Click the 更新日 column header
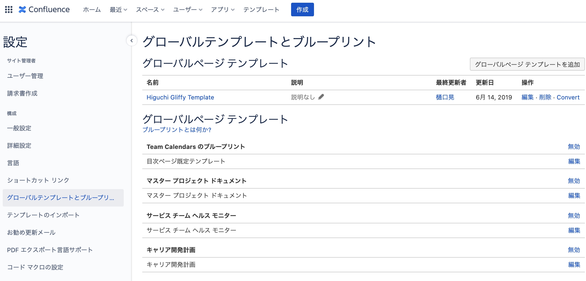Image resolution: width=586 pixels, height=281 pixels. pos(485,83)
